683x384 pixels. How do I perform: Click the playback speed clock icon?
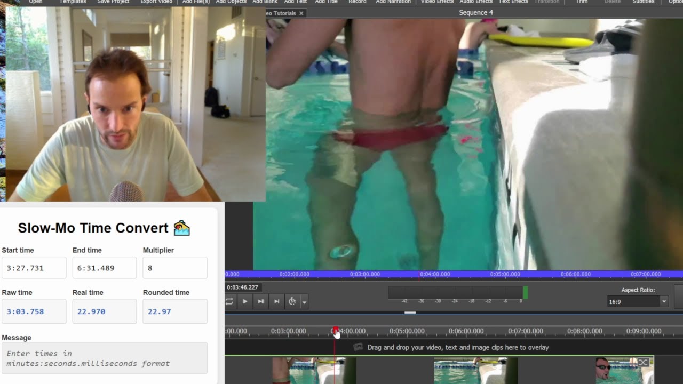point(292,301)
